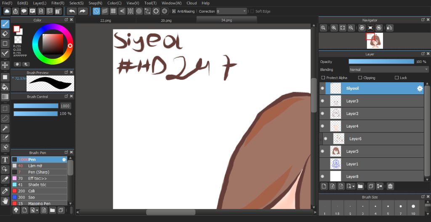
Task: Select the Pen (Sharp) brush
Action: point(39,172)
